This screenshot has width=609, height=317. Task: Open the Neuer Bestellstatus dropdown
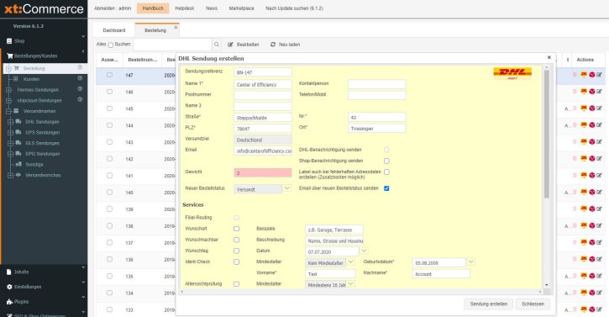286,188
